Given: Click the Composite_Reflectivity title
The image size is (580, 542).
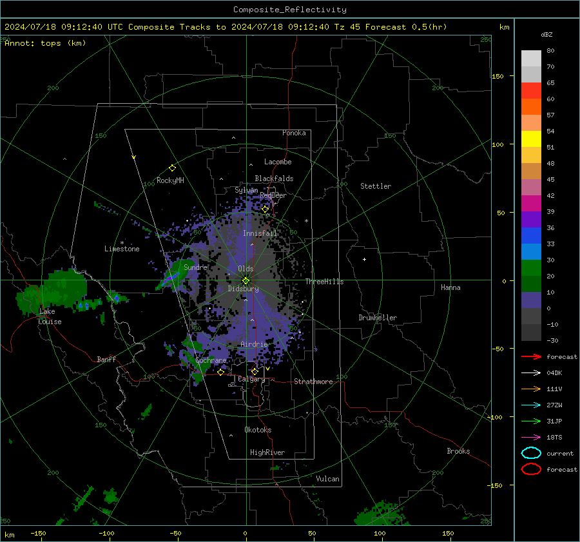Looking at the screenshot, I should pos(289,10).
